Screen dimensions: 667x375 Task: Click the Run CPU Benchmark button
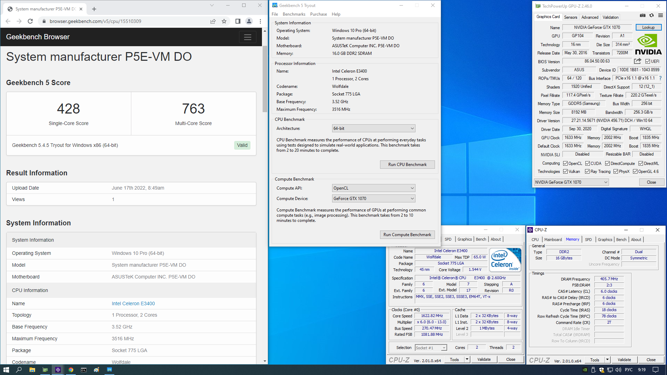click(x=407, y=165)
